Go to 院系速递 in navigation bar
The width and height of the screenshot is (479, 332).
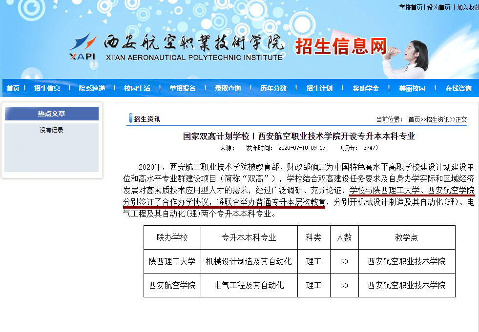(x=92, y=88)
